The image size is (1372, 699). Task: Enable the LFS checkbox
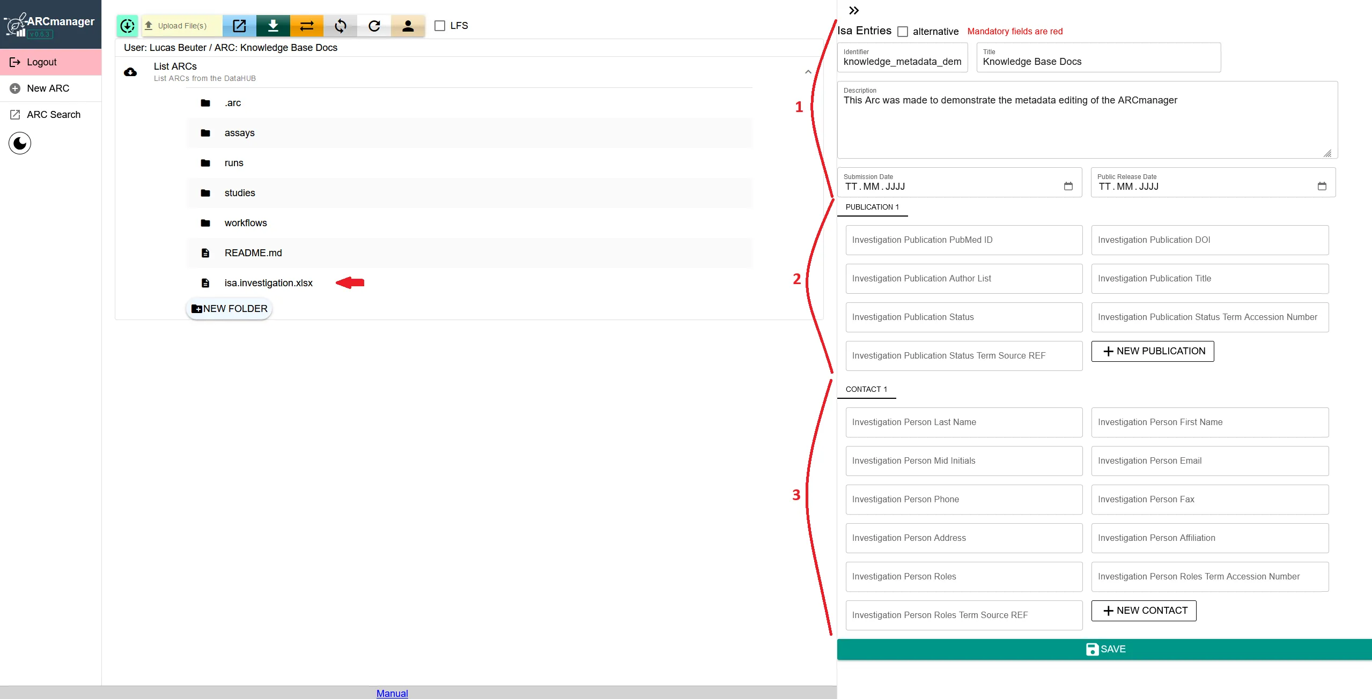pyautogui.click(x=440, y=26)
